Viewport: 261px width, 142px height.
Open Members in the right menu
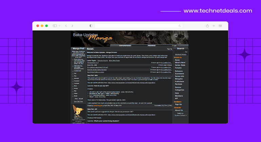click(179, 96)
